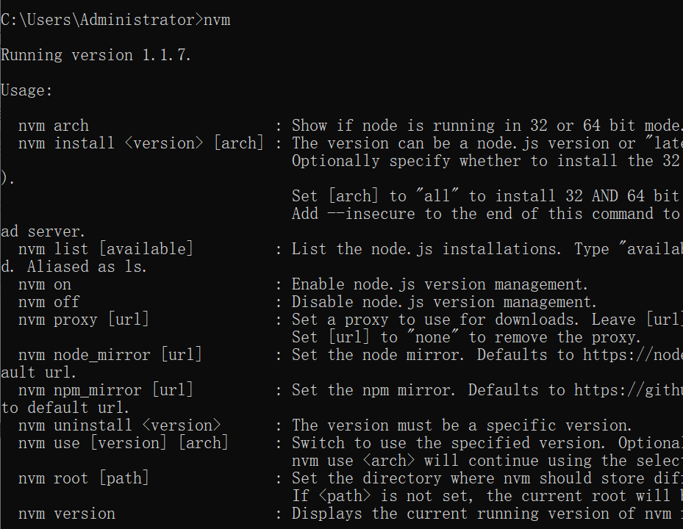Click 'Enable node.js version management.' description
Viewport: 683px width, 529px height.
click(440, 284)
